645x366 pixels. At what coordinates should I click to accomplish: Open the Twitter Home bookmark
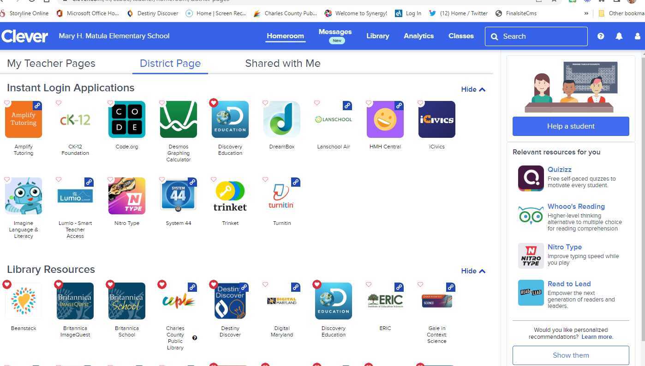(458, 13)
